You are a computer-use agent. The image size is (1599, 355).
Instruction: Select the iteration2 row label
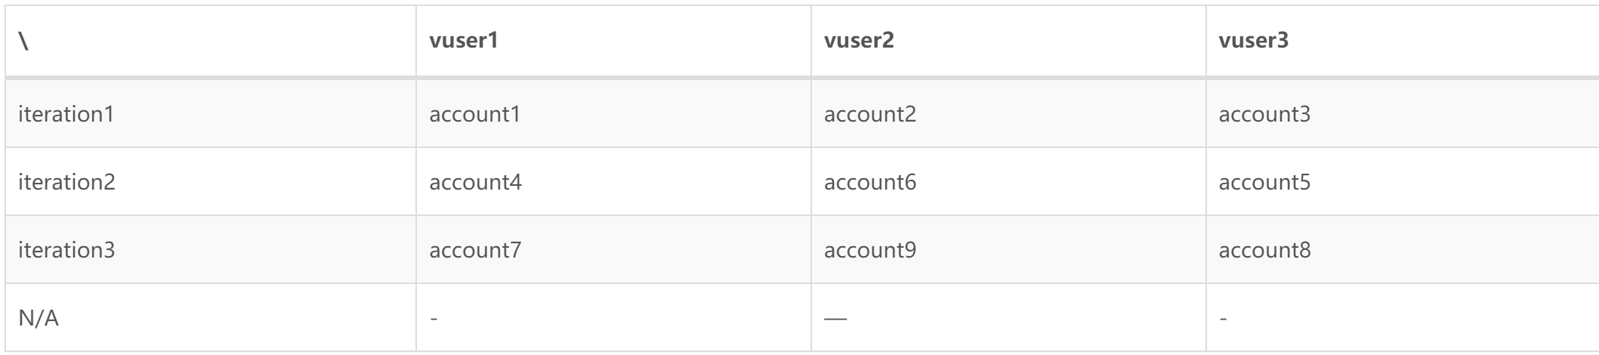pos(66,182)
